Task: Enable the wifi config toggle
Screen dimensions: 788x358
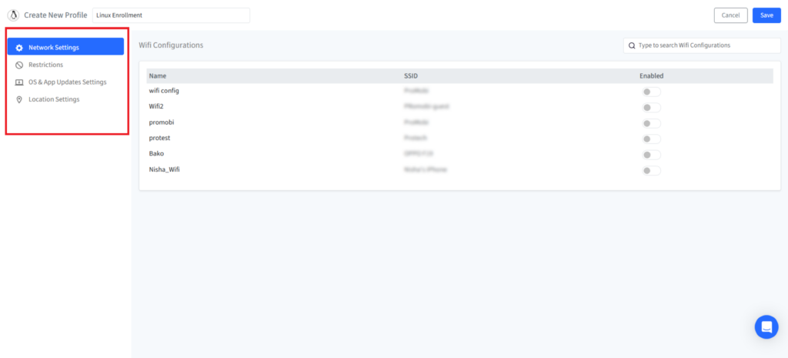Action: click(x=651, y=92)
